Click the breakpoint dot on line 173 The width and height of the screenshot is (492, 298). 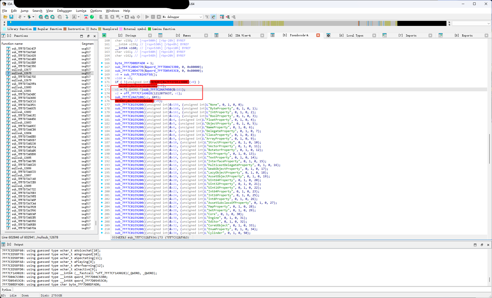coord(102,90)
